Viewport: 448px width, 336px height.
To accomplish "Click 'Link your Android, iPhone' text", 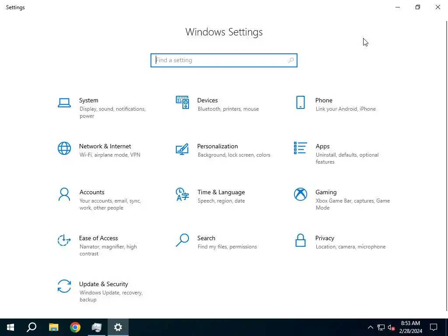I will pos(346,109).
